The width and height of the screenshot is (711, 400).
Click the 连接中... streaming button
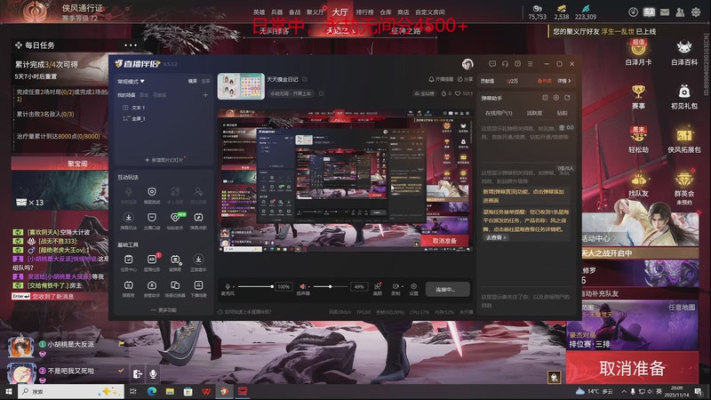tap(447, 290)
